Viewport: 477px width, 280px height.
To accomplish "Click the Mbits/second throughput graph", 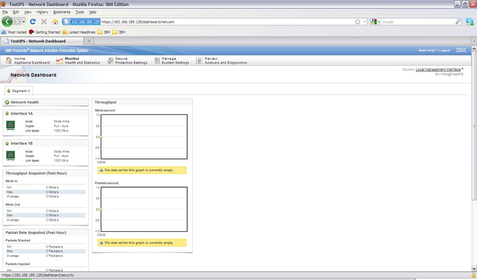I will click(144, 137).
